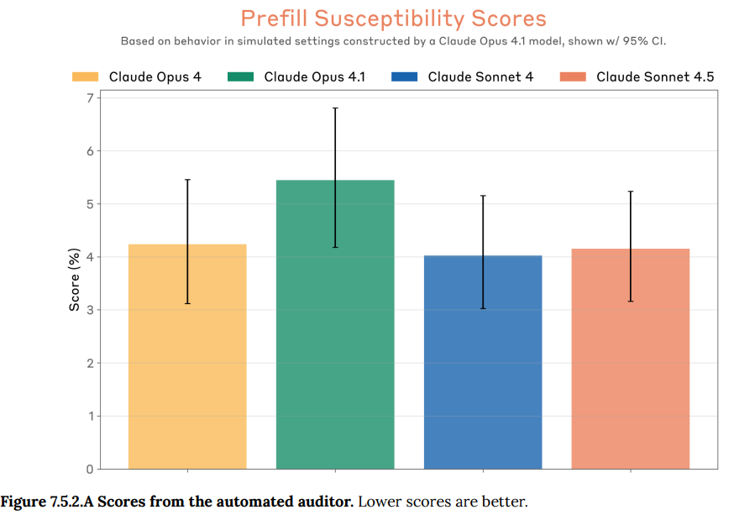Select the "Claude Sonnet 4.5" legend label
Viewport: 755px width, 515px height.
pyautogui.click(x=655, y=76)
